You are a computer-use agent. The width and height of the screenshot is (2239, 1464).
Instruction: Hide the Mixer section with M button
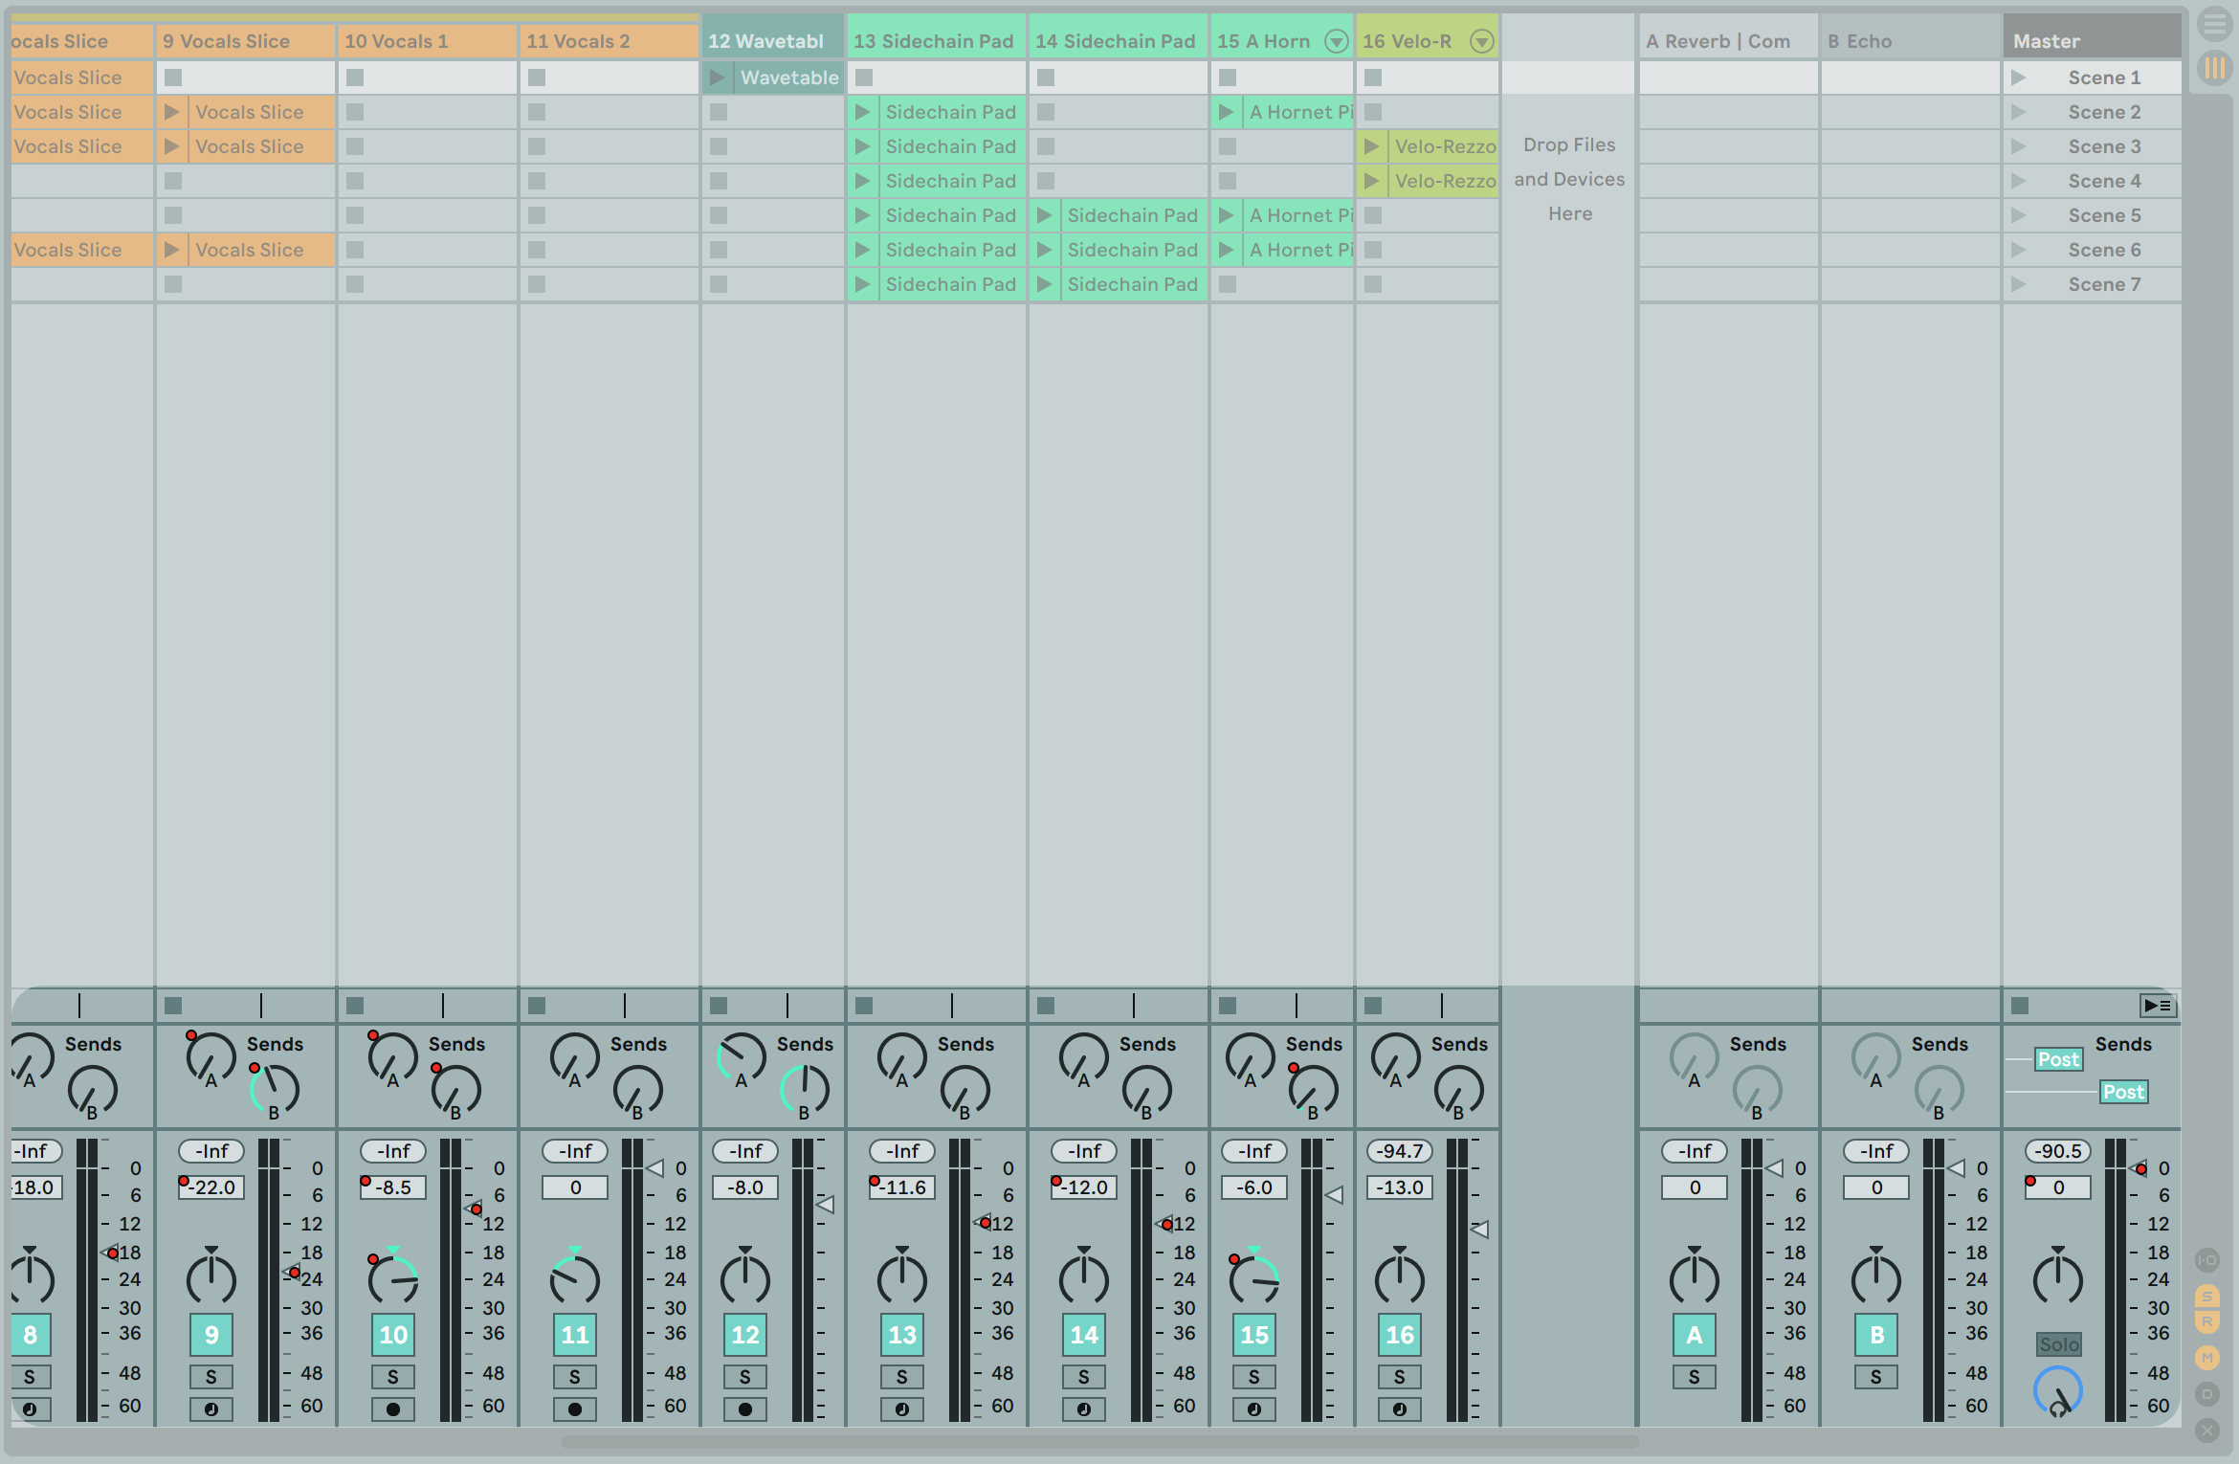pos(2207,1357)
